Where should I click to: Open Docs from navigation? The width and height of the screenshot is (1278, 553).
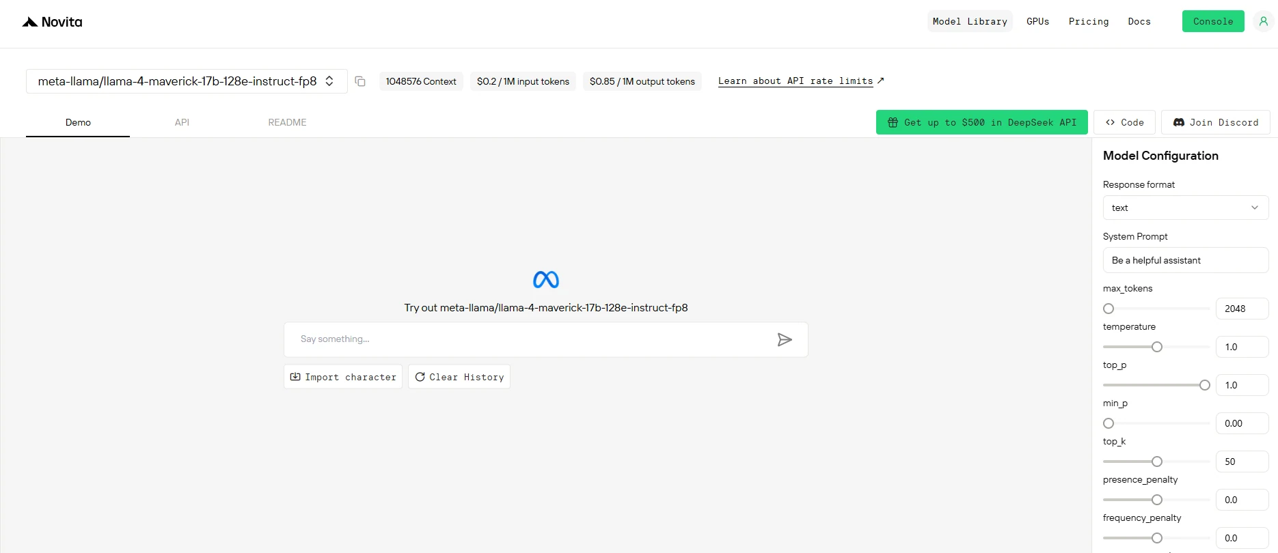pyautogui.click(x=1139, y=21)
